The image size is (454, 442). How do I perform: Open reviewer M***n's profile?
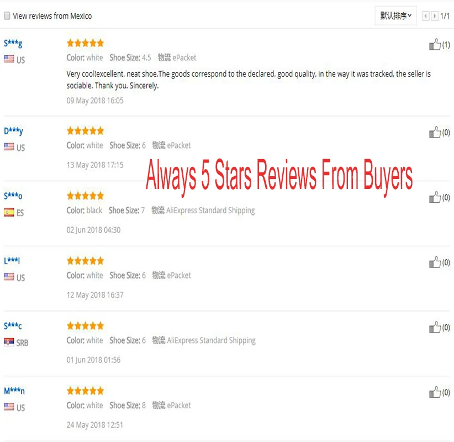click(14, 391)
